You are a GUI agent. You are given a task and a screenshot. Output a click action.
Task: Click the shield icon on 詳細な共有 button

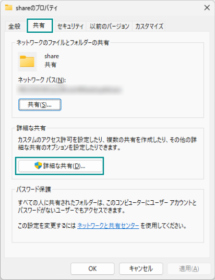point(38,166)
